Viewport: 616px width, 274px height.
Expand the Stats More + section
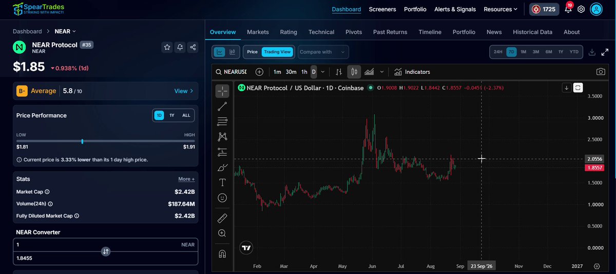(x=186, y=179)
